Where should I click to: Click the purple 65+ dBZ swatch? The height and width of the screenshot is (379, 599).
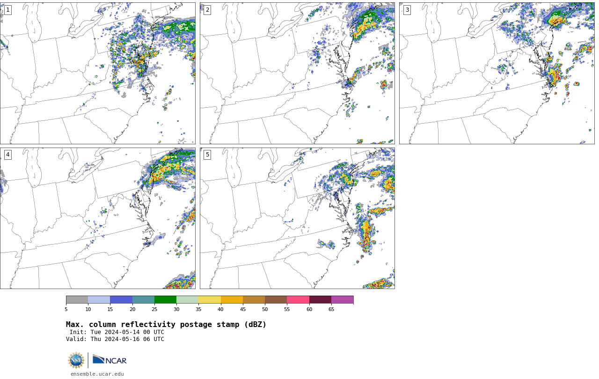[342, 300]
